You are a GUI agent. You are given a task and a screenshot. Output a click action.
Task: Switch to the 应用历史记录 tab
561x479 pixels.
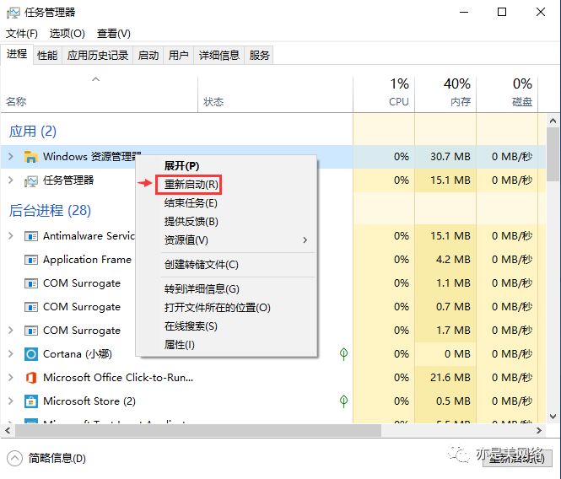97,56
